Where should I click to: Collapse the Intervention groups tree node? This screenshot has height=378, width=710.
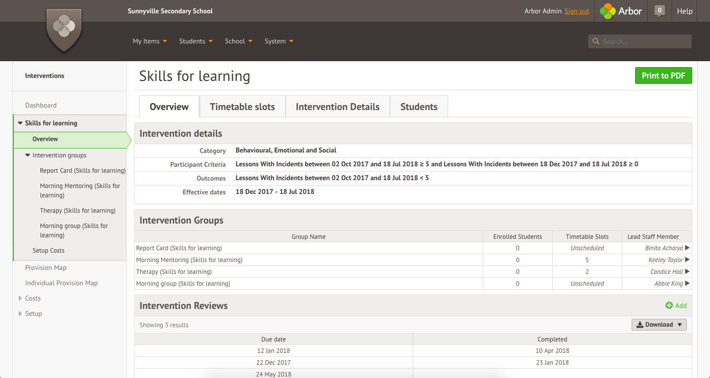[28, 155]
